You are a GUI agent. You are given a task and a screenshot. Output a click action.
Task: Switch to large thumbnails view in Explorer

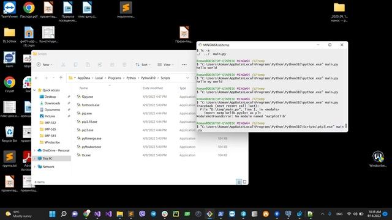point(244,182)
